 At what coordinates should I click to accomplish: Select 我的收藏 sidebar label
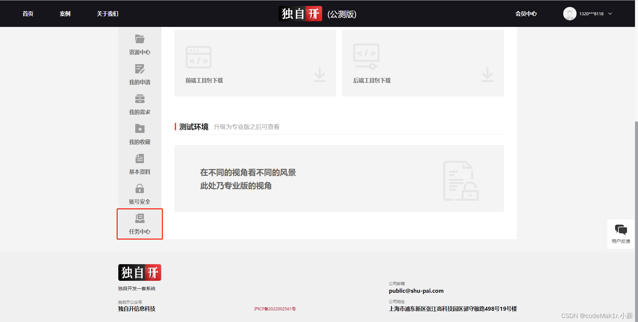click(x=140, y=142)
